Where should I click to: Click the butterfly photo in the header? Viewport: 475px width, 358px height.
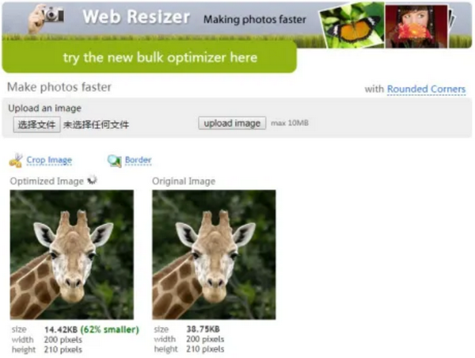pos(351,25)
